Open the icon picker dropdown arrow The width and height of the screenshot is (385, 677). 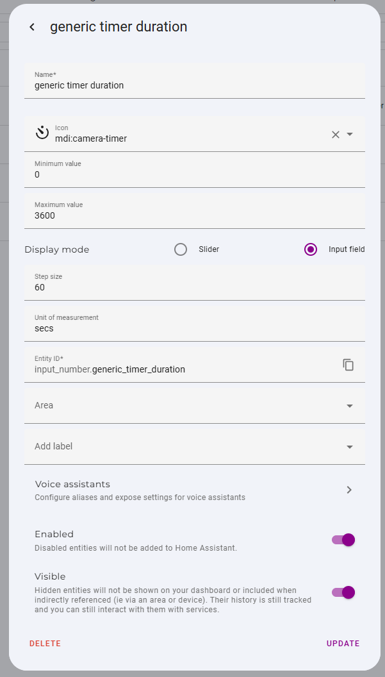pyautogui.click(x=350, y=135)
